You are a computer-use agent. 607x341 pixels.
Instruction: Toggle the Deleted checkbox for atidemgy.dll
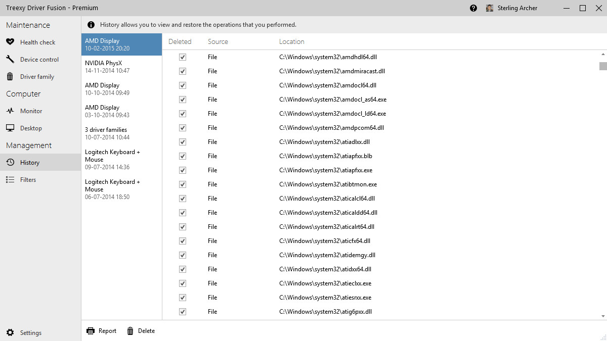183,255
